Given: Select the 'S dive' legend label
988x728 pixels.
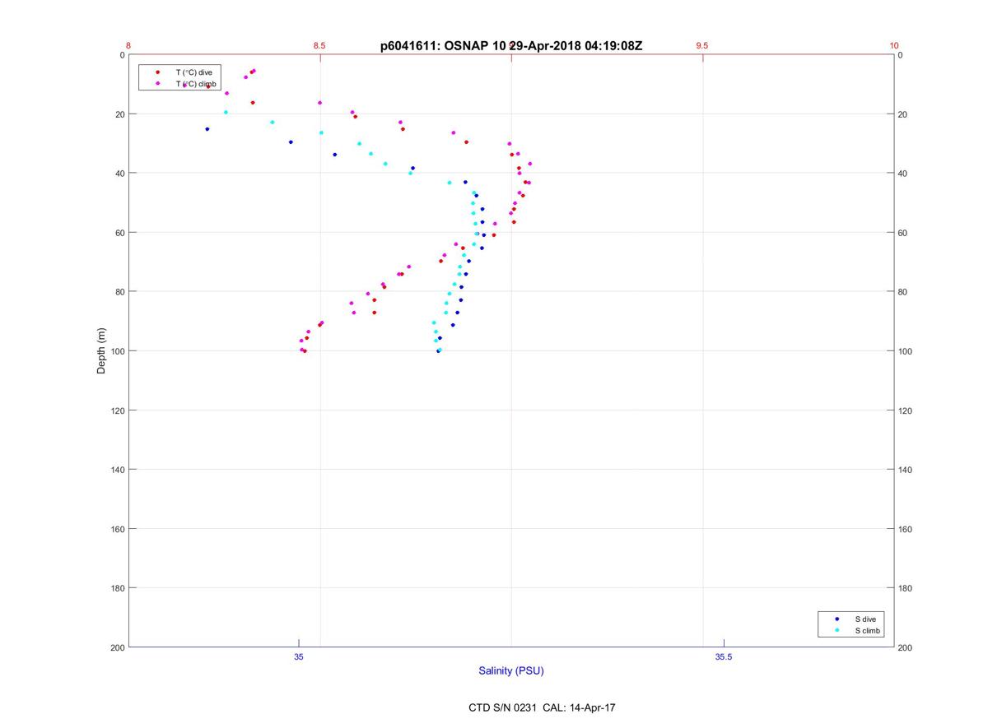Looking at the screenshot, I should point(865,619).
